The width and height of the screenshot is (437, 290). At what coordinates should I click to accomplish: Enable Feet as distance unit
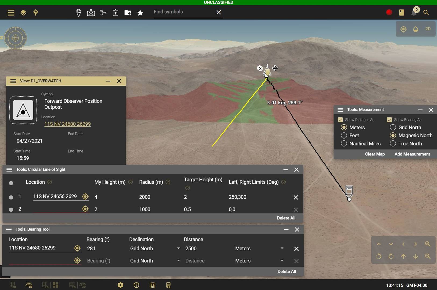pyautogui.click(x=344, y=136)
